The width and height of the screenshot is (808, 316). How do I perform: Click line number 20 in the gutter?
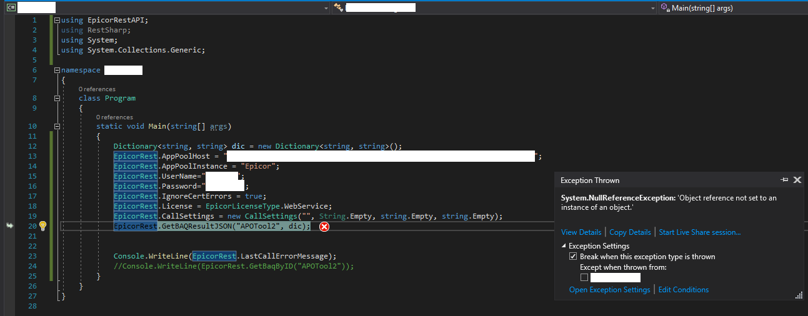pyautogui.click(x=32, y=226)
